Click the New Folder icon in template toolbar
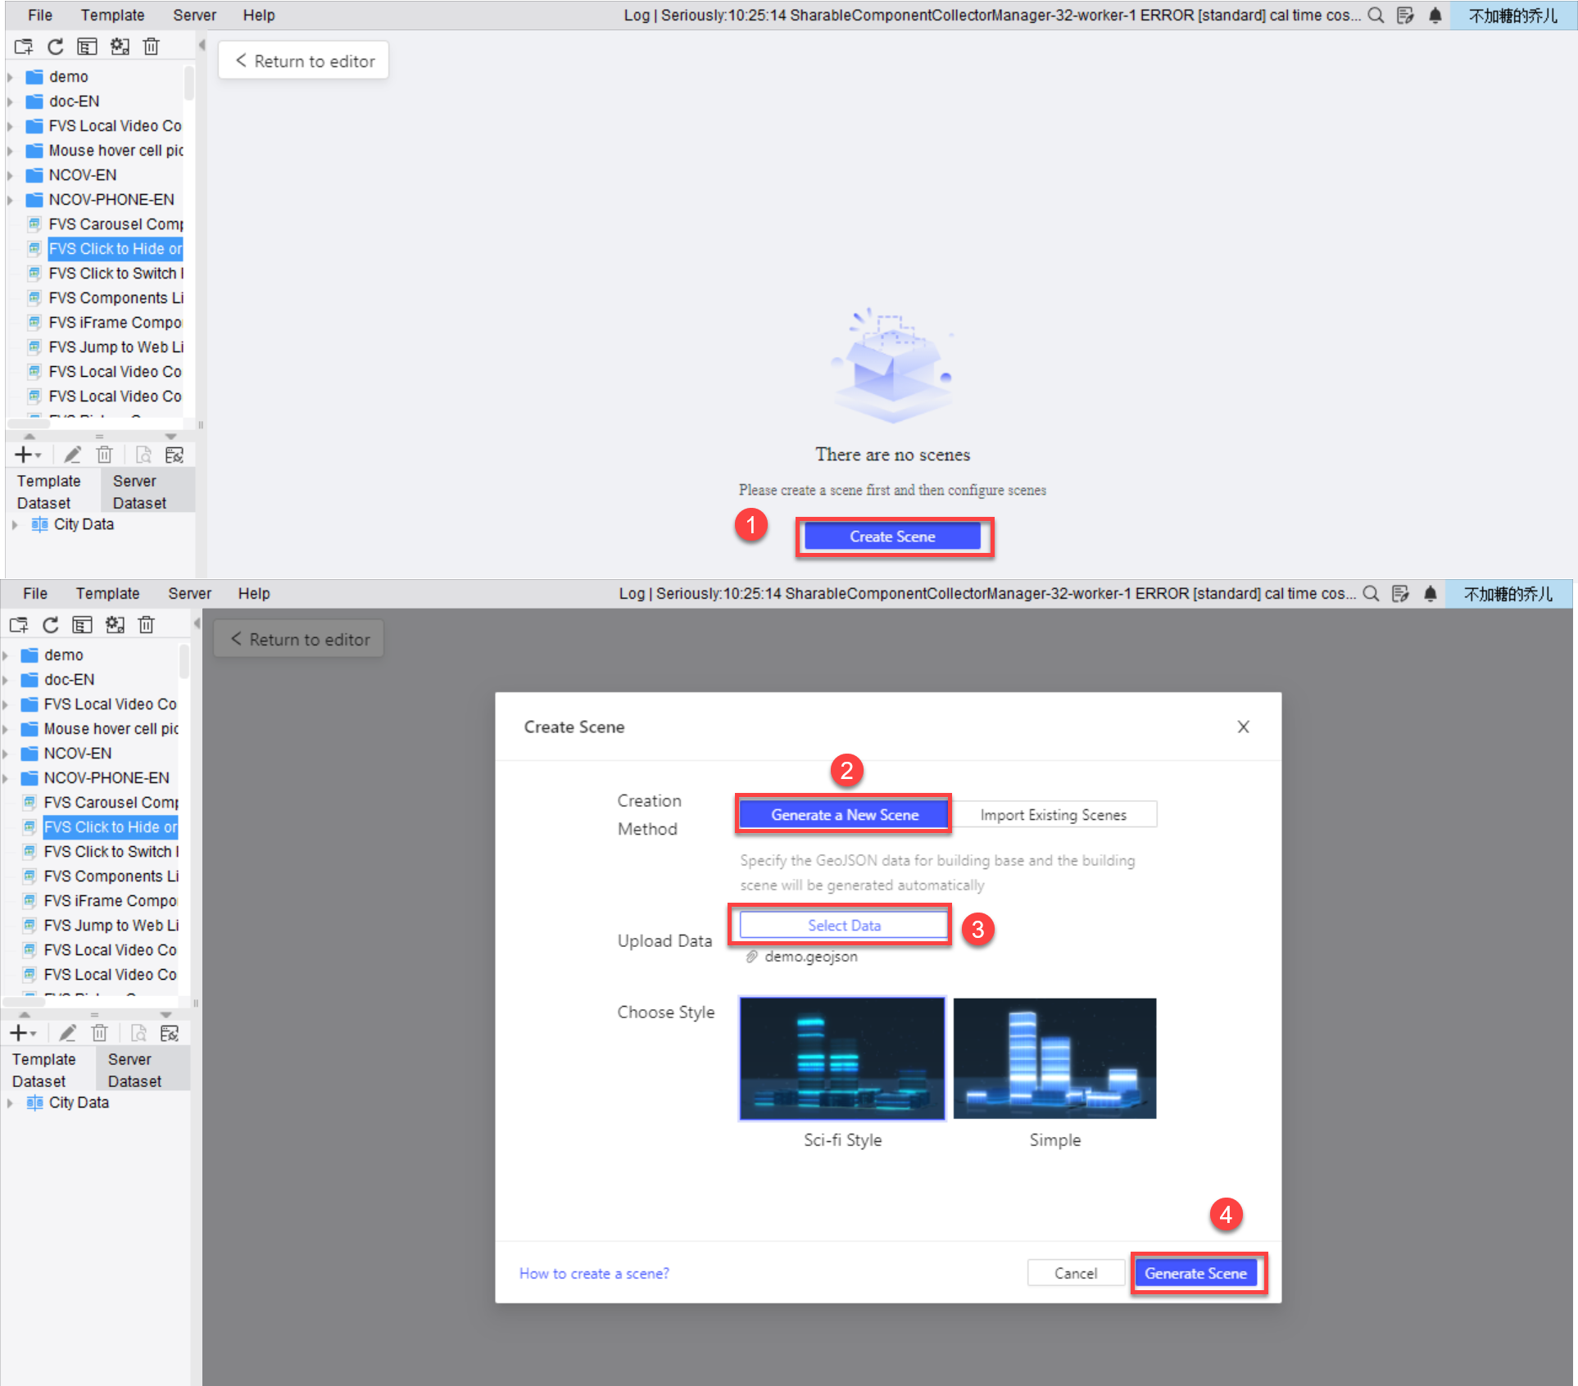The image size is (1578, 1386). (23, 47)
